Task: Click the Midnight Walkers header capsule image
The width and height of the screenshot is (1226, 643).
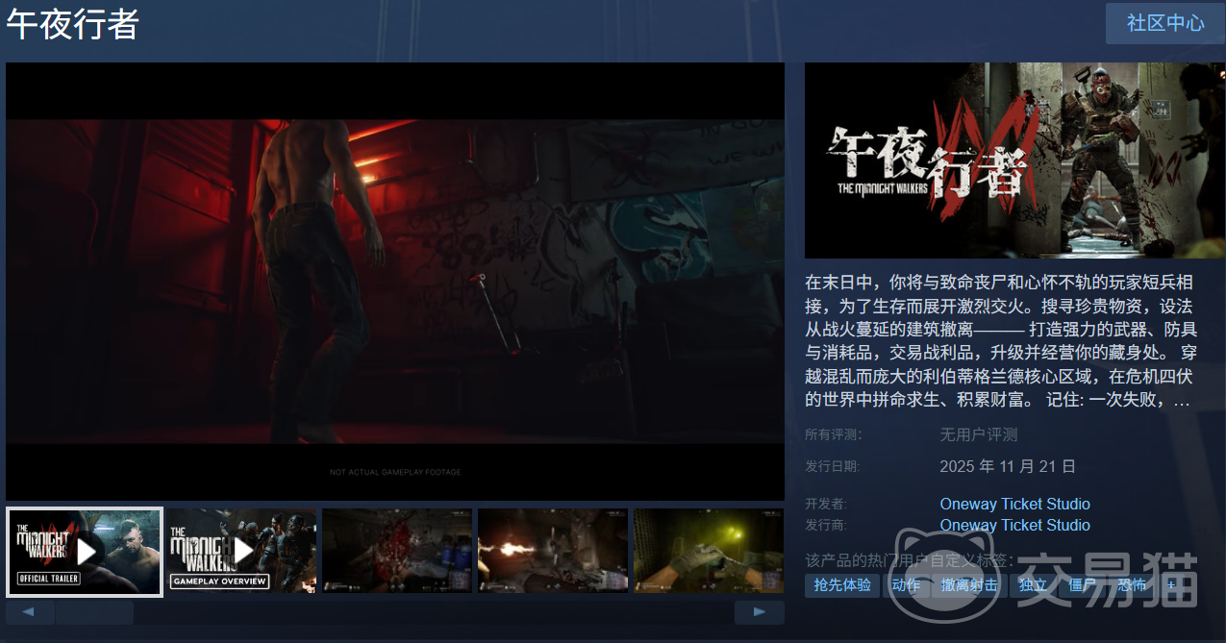Action: [x=1013, y=161]
